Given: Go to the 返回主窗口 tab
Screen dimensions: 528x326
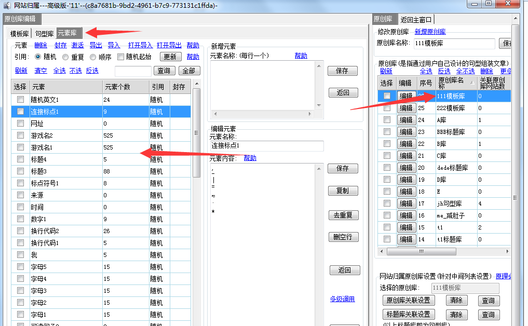Looking at the screenshot, I should [416, 20].
